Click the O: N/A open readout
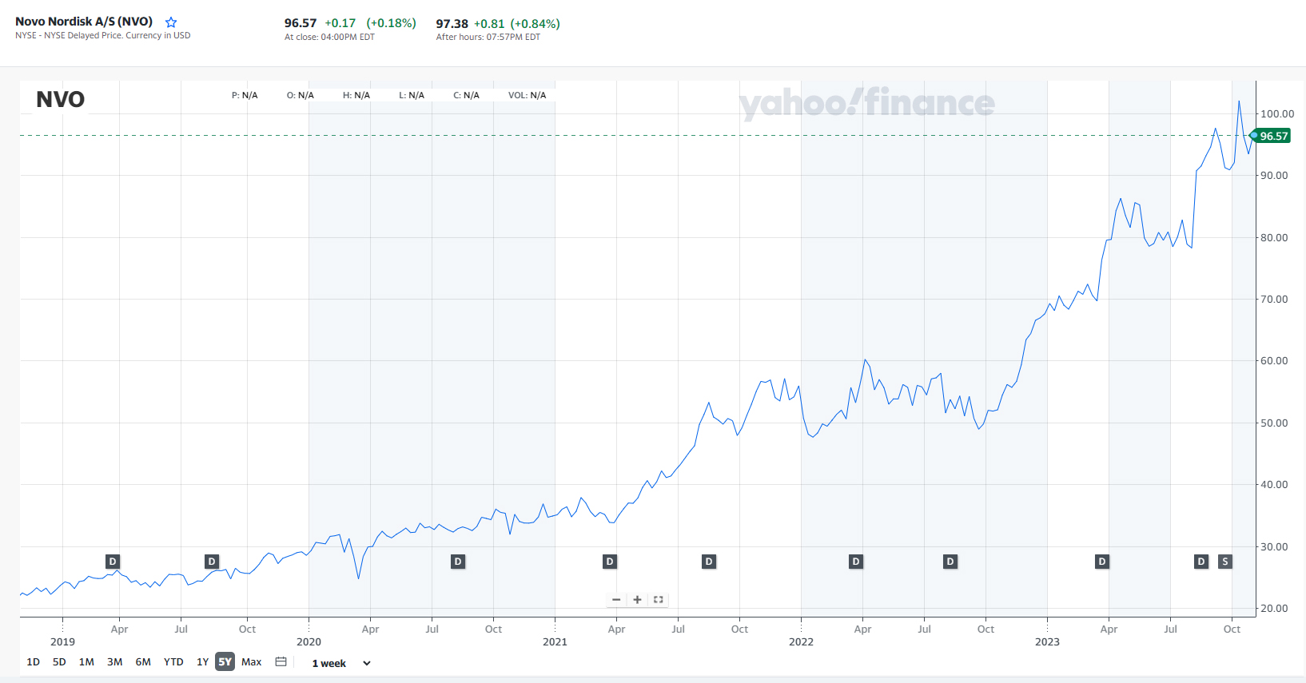The width and height of the screenshot is (1306, 683). pos(301,95)
